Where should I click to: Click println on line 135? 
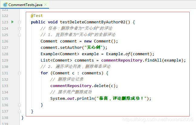[85, 98]
